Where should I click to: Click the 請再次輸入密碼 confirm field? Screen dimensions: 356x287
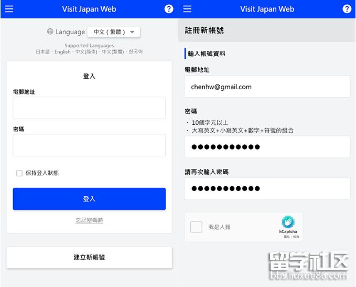pyautogui.click(x=267, y=188)
